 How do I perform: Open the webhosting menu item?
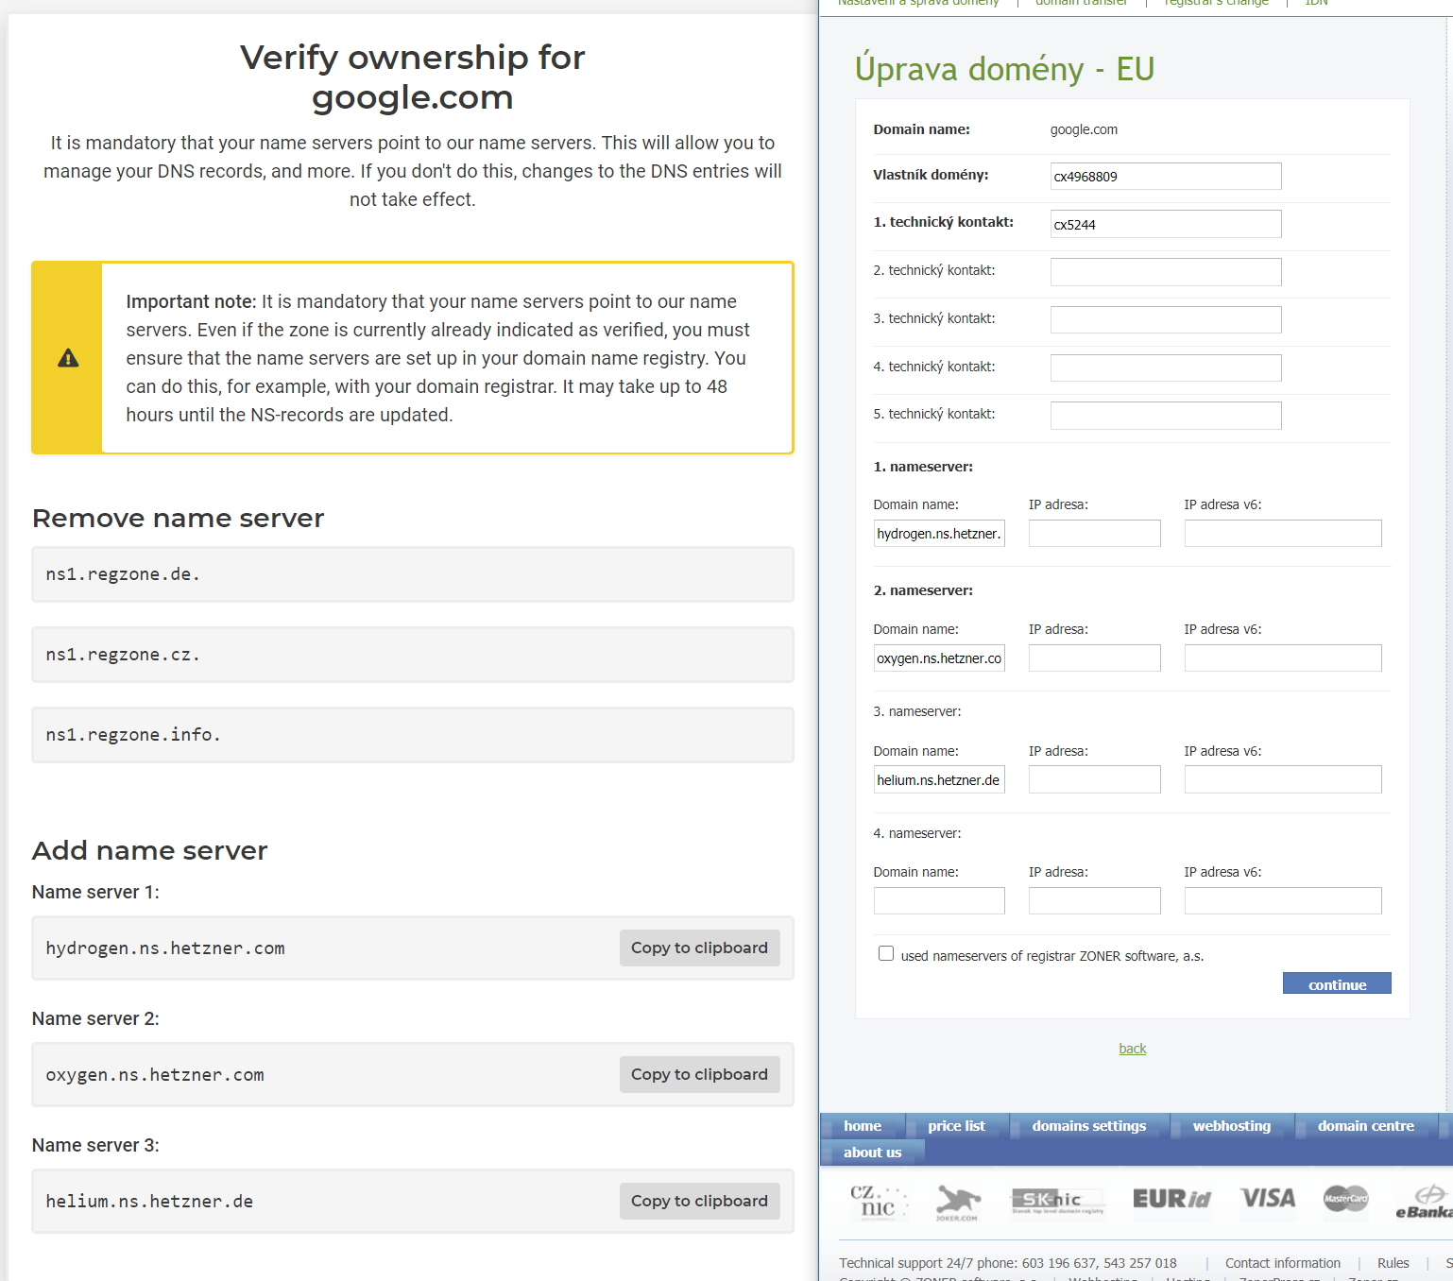[x=1231, y=1126]
